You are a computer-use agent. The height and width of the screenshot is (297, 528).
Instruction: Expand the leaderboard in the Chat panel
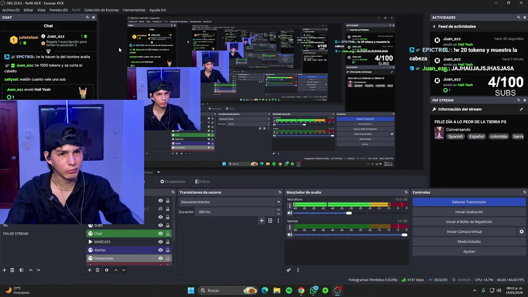[48, 52]
